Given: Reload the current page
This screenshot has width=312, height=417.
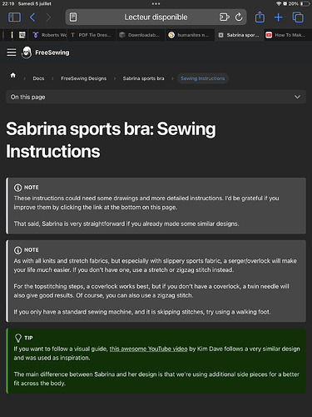Looking at the screenshot, I should 239,18.
